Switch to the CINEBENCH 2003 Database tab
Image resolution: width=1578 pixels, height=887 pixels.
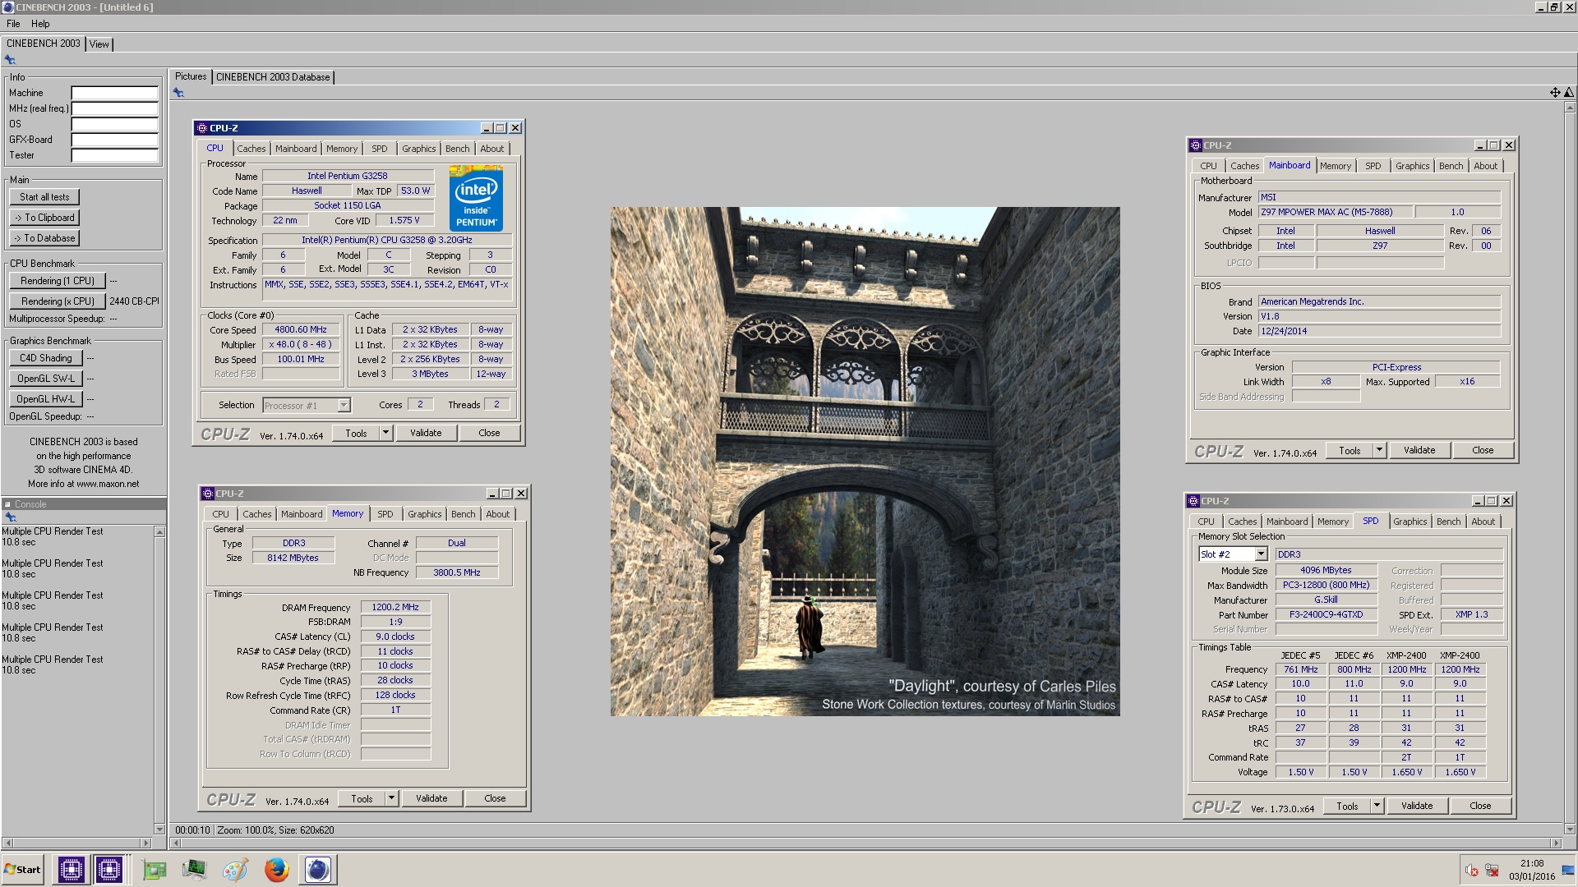point(273,77)
